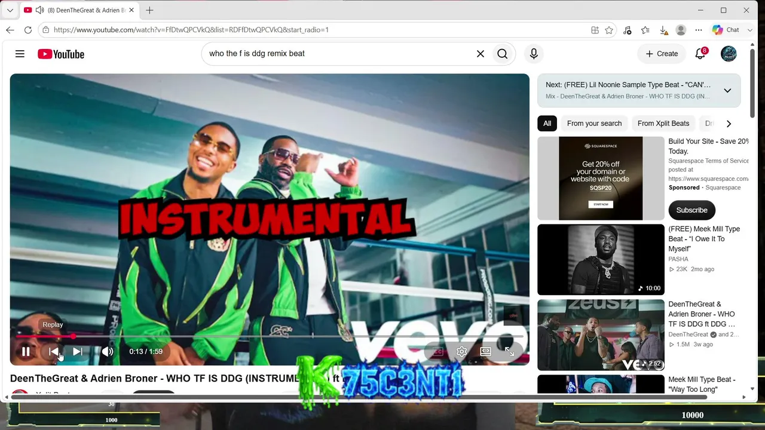The height and width of the screenshot is (430, 765).
Task: Start voice search with the microphone
Action: 534,54
